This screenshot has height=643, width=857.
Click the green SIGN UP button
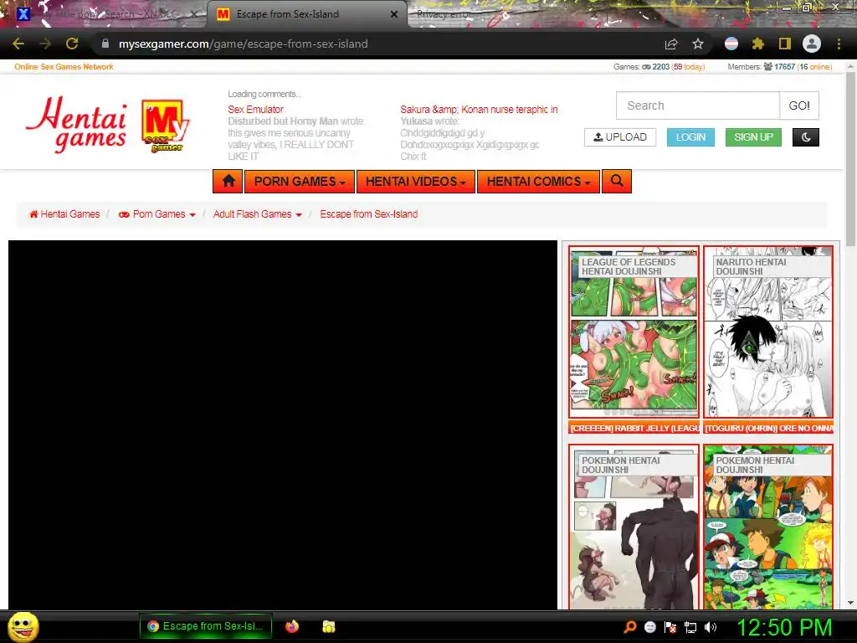[753, 137]
